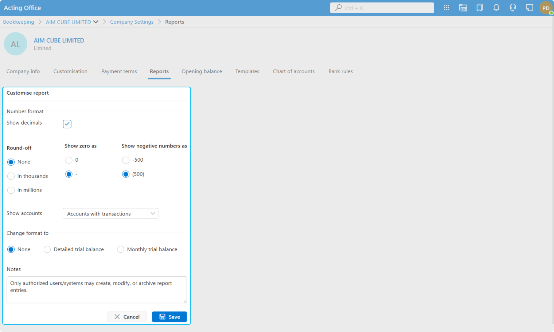Switch to the Chart of accounts tab
Screen dimensions: 554x332
click(x=293, y=71)
